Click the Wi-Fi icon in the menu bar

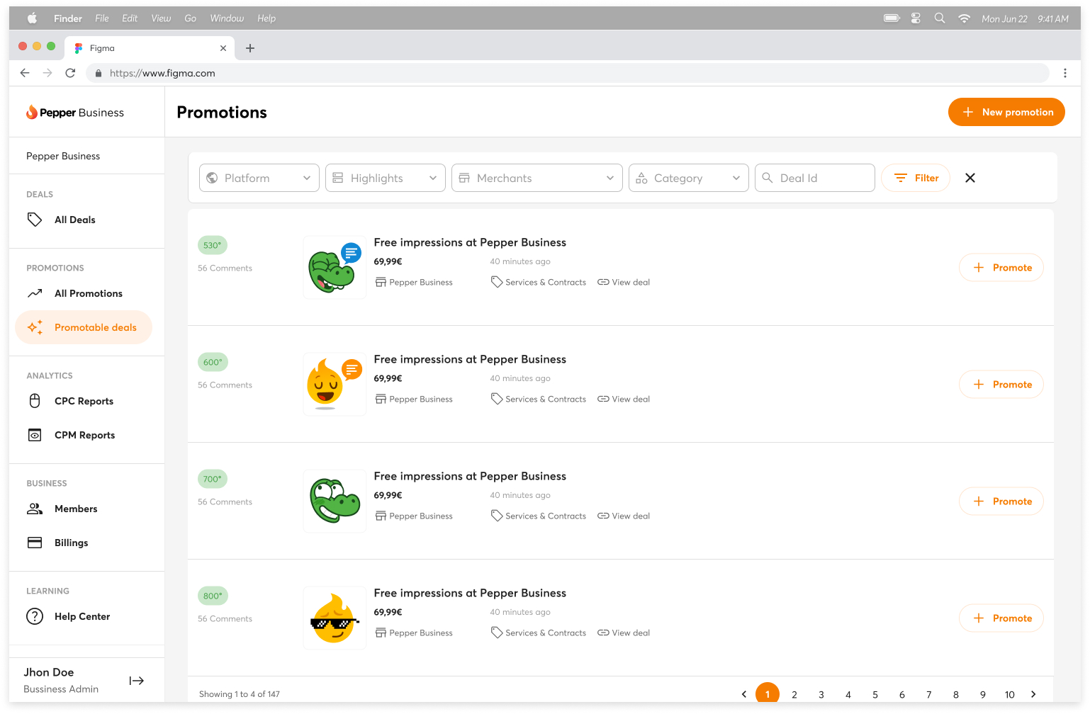pos(964,18)
